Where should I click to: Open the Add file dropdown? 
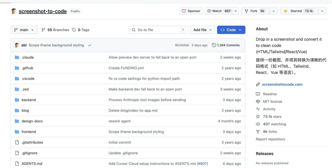202,30
